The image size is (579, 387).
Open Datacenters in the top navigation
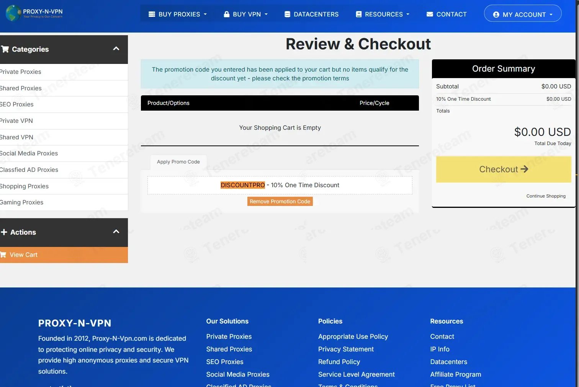(x=311, y=14)
